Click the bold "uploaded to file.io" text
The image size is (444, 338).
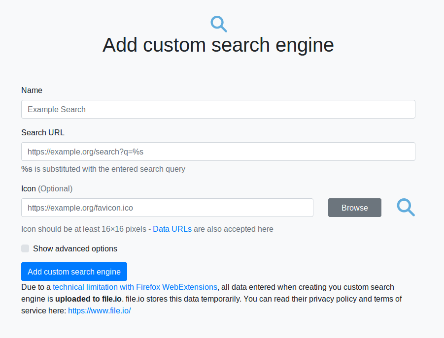point(88,299)
